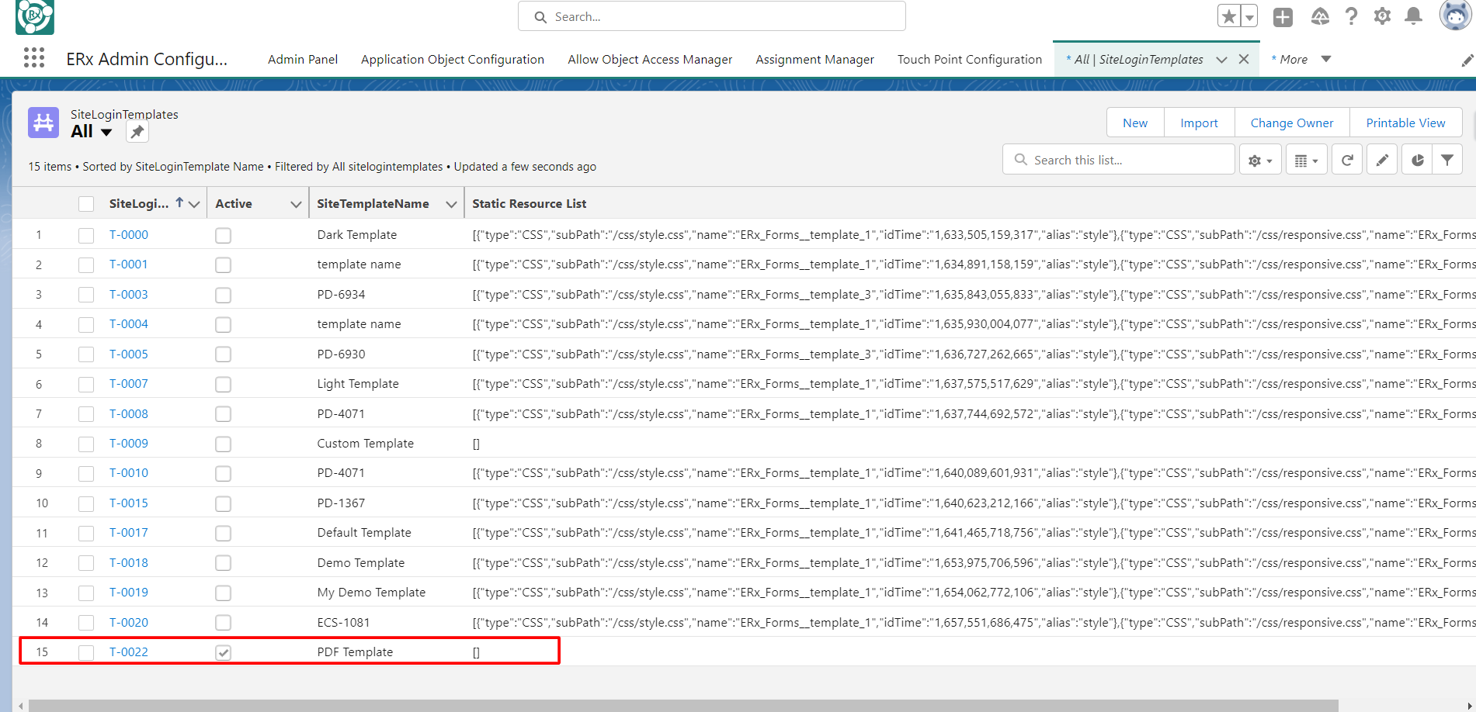Open the Active column options menu

point(296,204)
